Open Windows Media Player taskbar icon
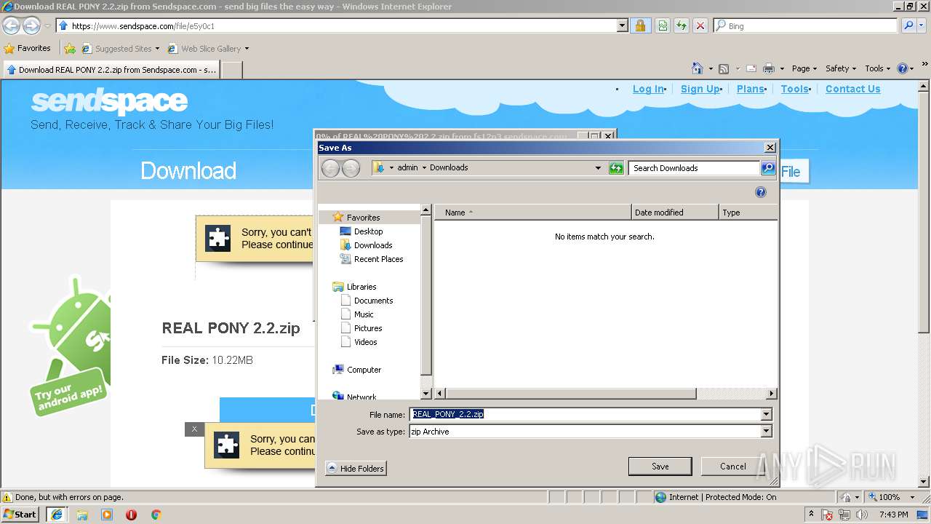This screenshot has width=931, height=524. point(107,515)
